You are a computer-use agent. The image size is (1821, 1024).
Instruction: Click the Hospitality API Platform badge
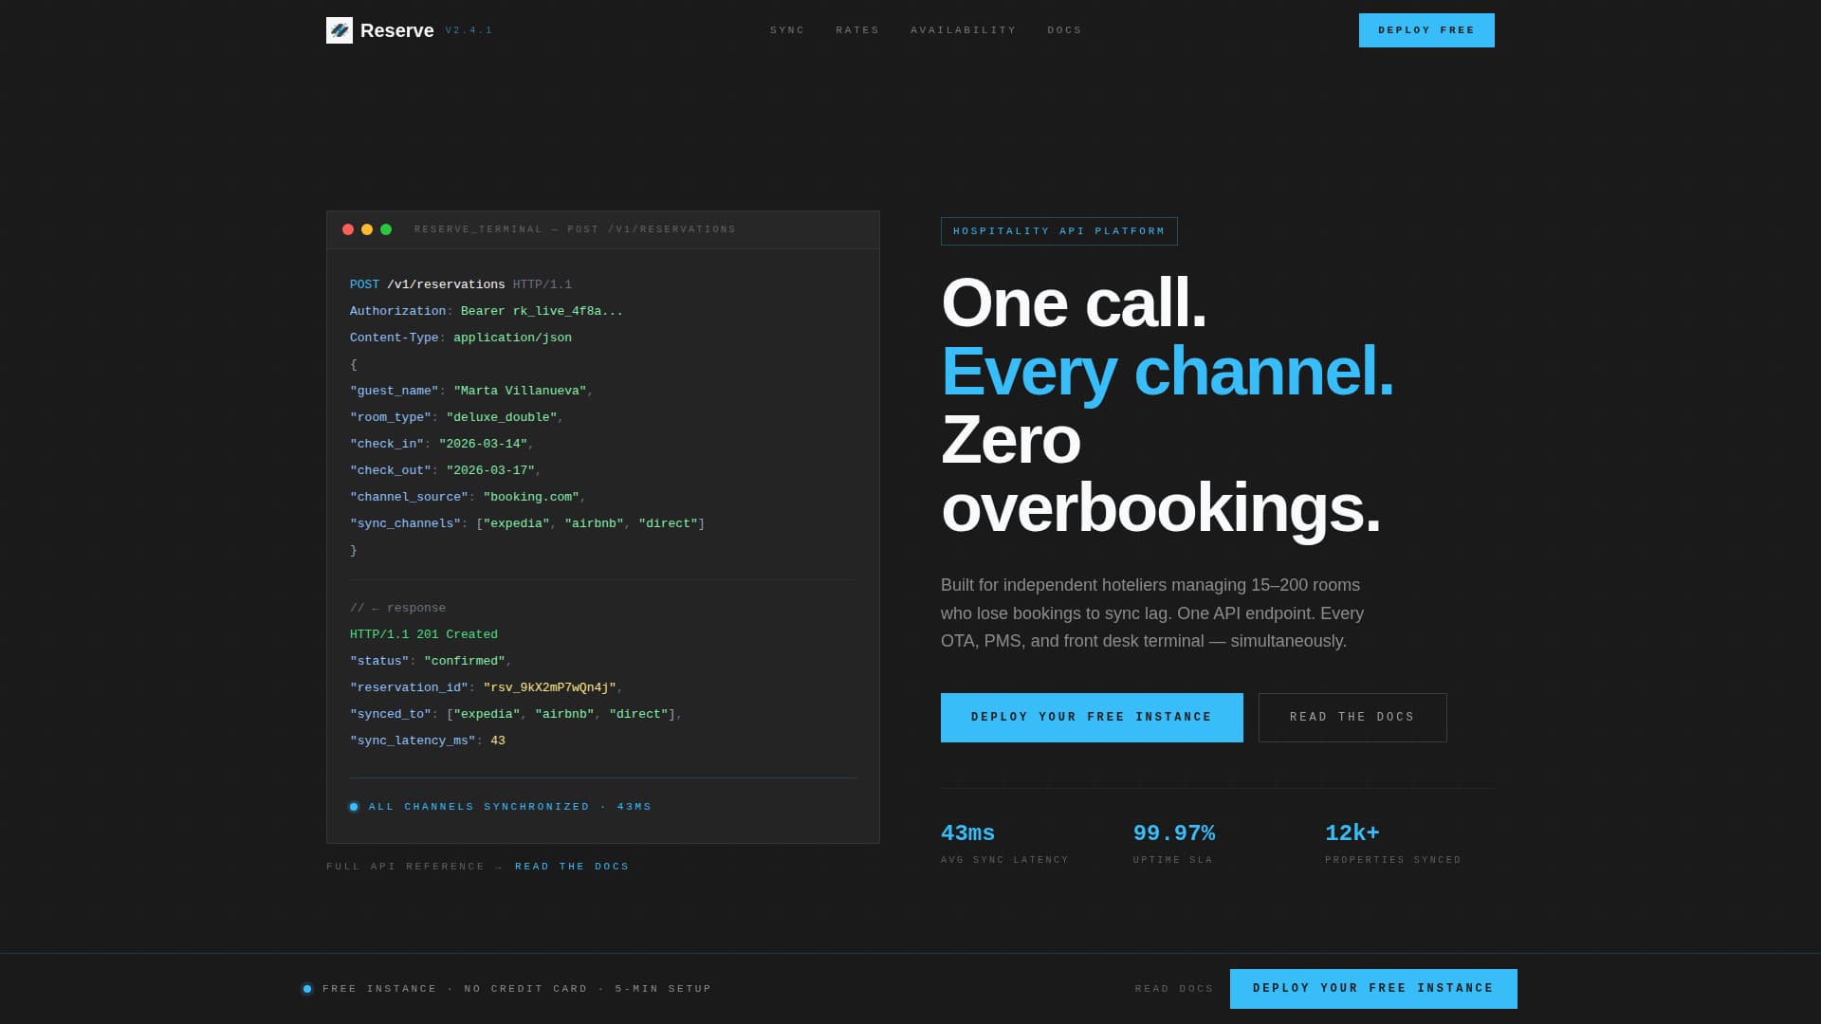tap(1059, 231)
